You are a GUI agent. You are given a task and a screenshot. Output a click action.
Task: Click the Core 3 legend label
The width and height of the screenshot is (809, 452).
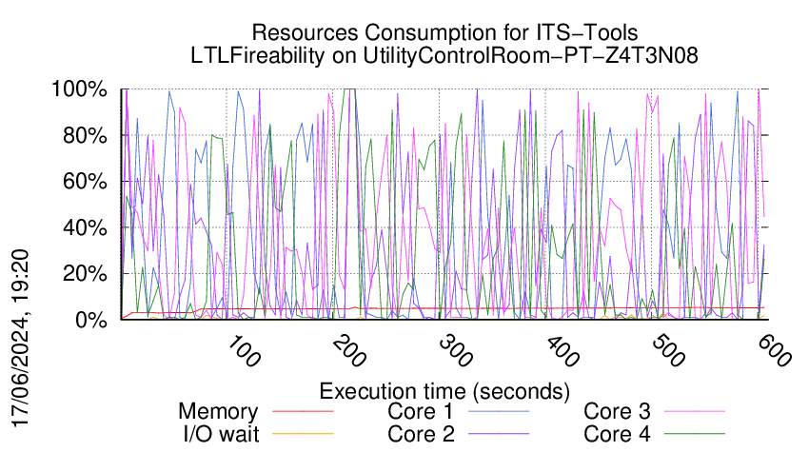coord(617,411)
